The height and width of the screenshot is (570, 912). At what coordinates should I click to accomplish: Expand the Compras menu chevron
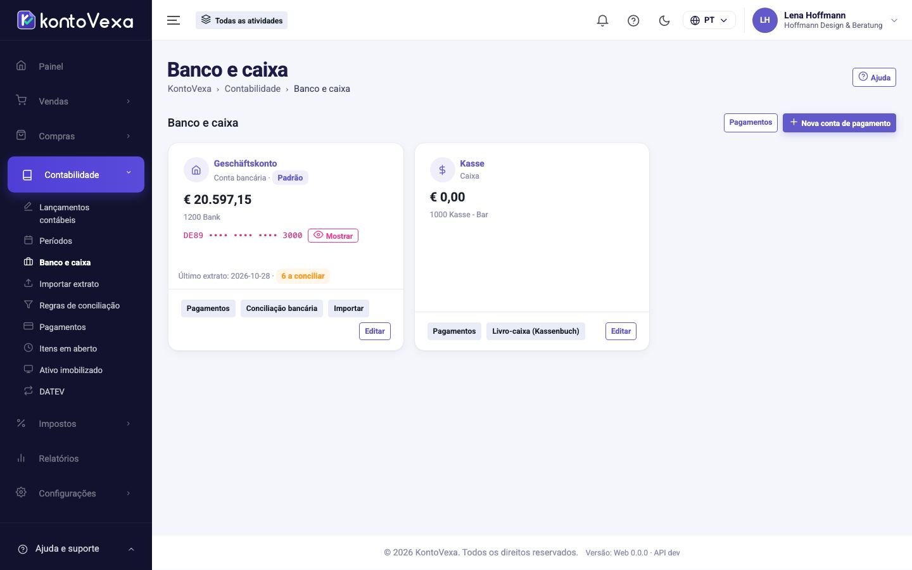tap(129, 136)
